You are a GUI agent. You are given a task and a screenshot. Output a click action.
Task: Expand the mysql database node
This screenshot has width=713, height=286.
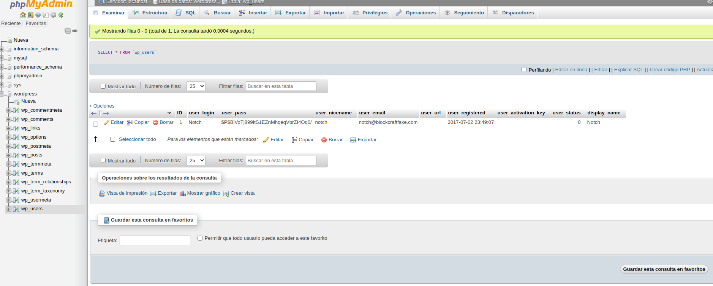pyautogui.click(x=2, y=58)
